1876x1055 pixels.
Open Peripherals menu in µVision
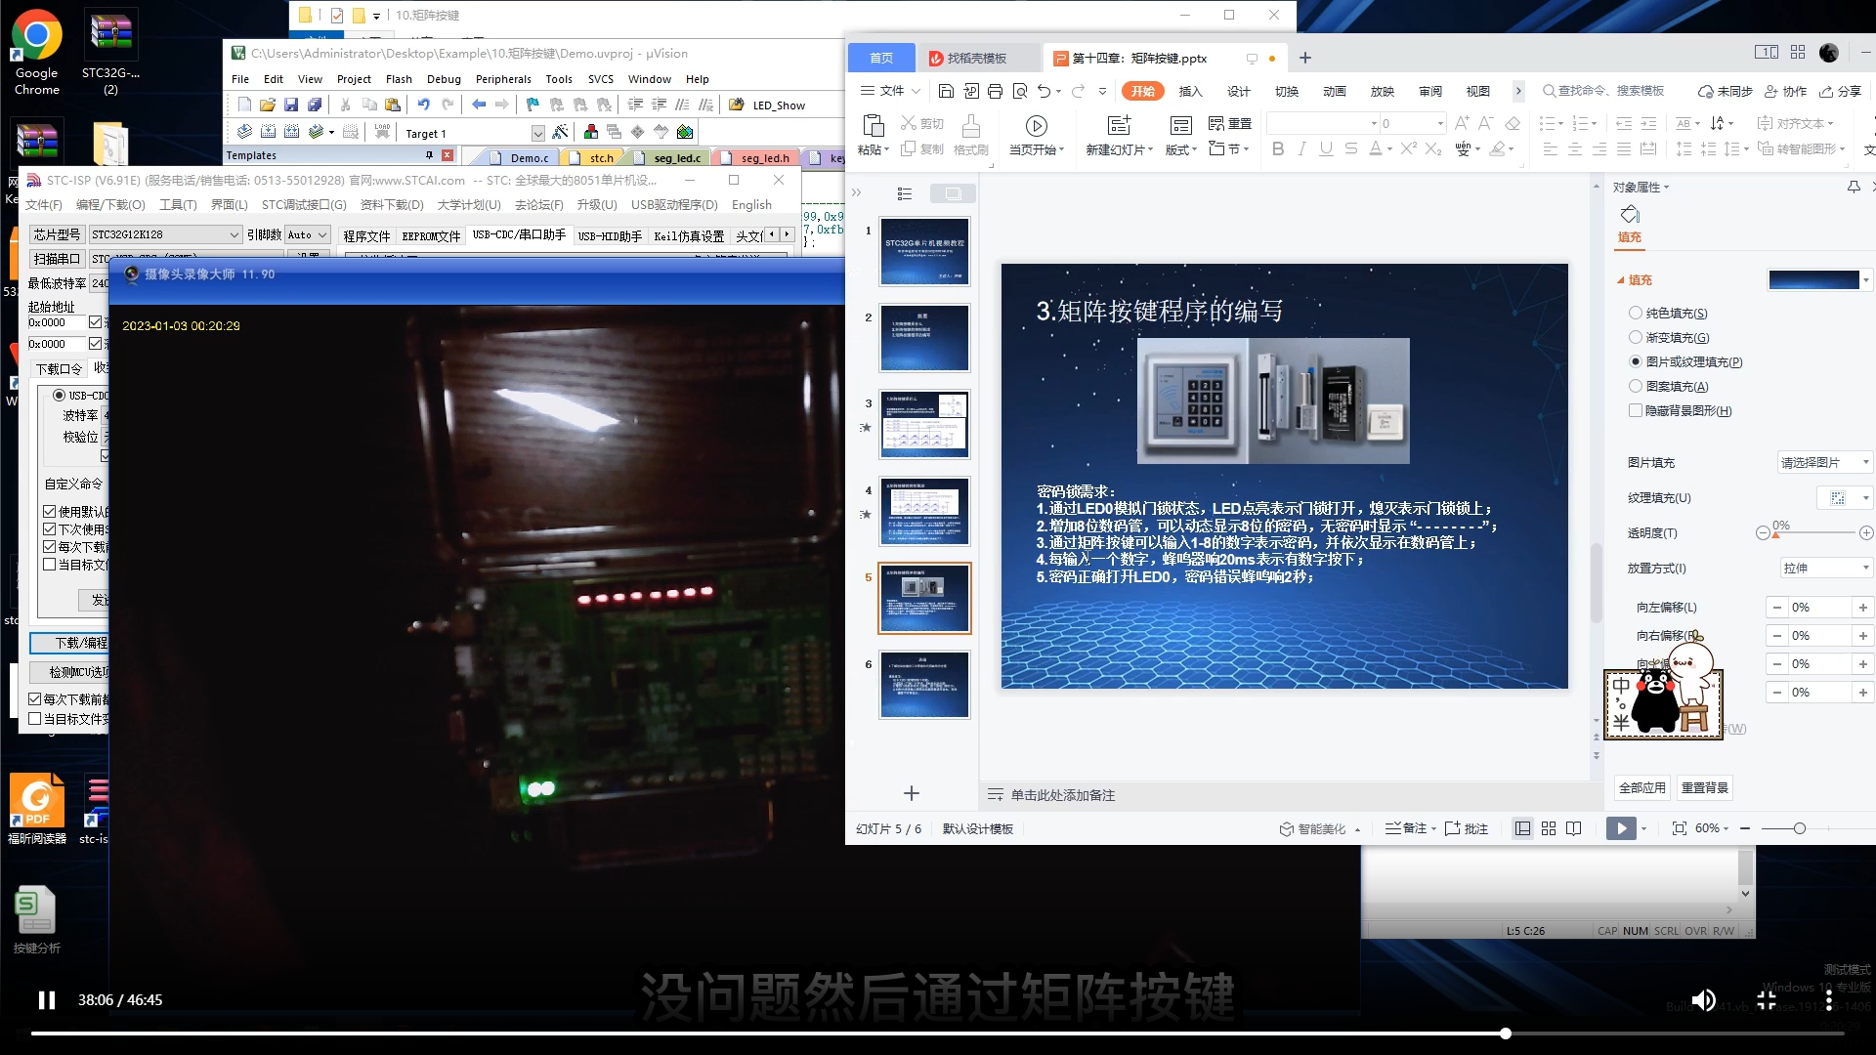click(x=503, y=79)
